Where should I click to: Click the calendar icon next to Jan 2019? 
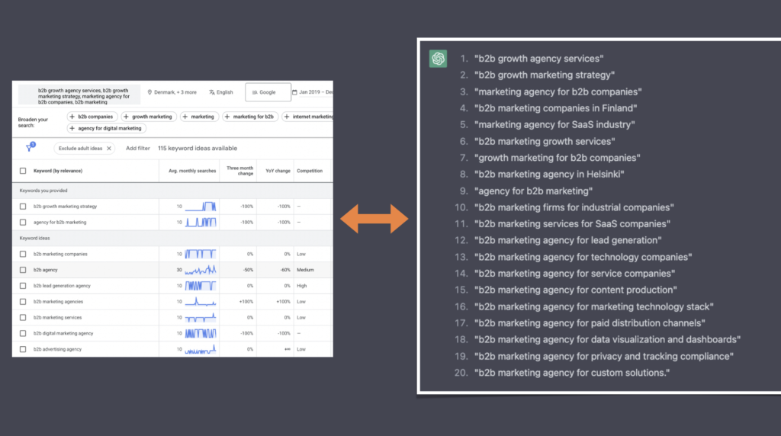click(294, 92)
